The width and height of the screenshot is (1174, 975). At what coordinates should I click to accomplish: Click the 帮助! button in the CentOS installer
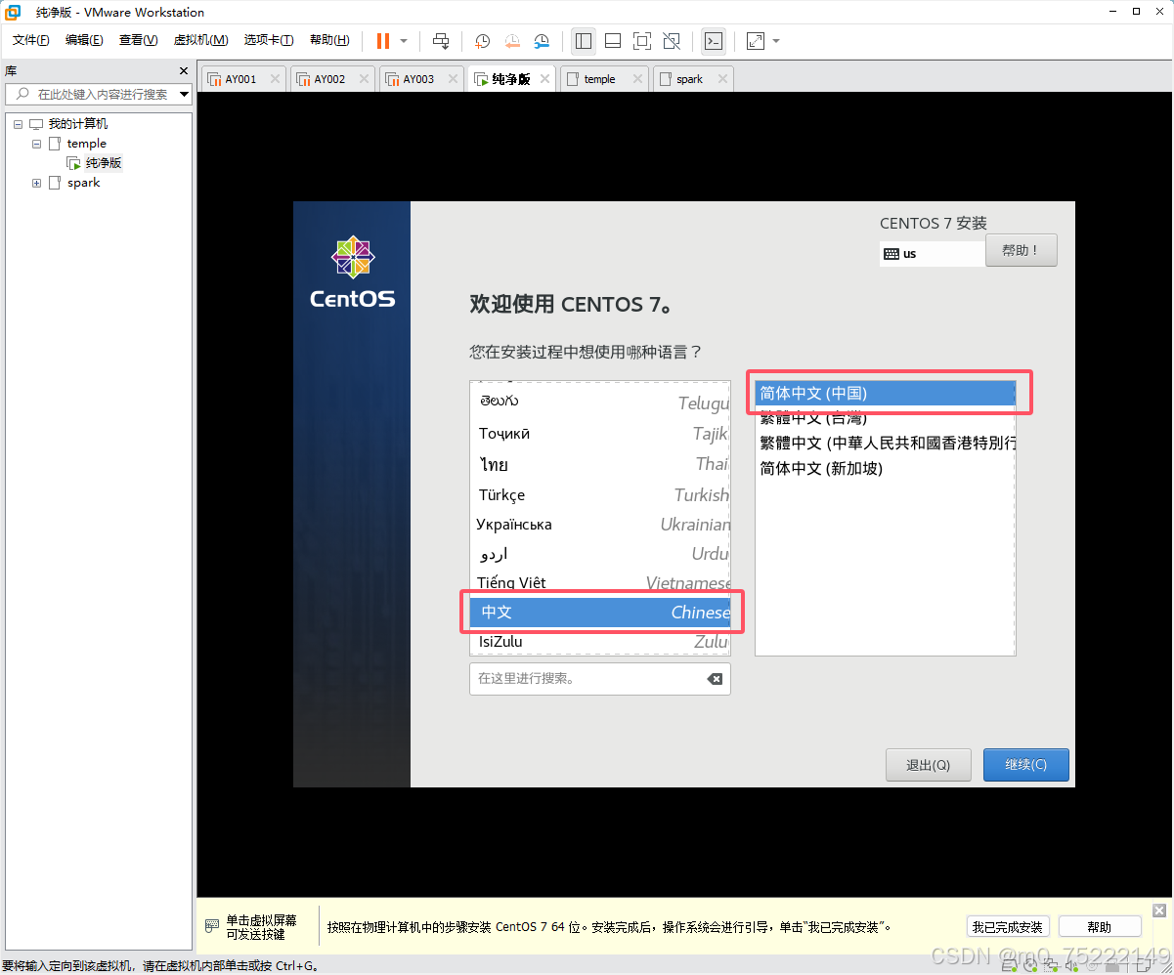1022,250
